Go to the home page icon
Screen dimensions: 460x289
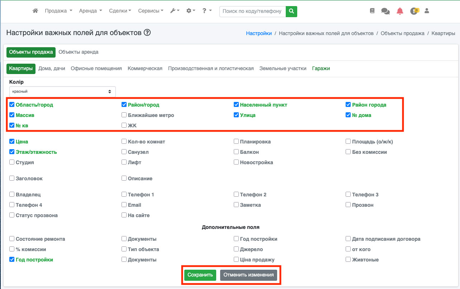(35, 11)
